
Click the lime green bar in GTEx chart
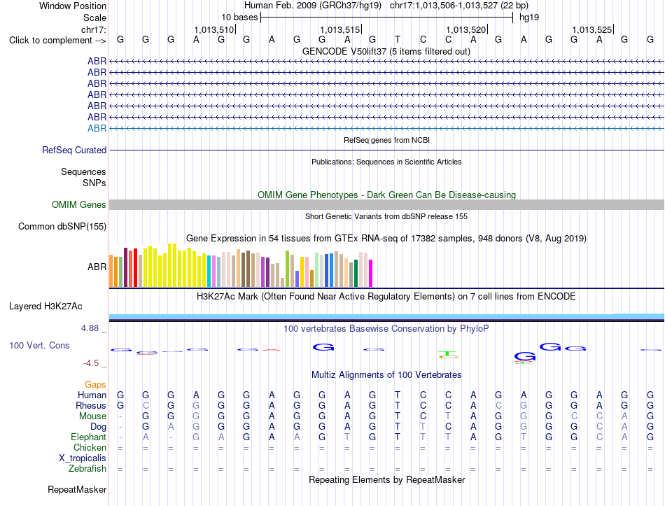[287, 269]
